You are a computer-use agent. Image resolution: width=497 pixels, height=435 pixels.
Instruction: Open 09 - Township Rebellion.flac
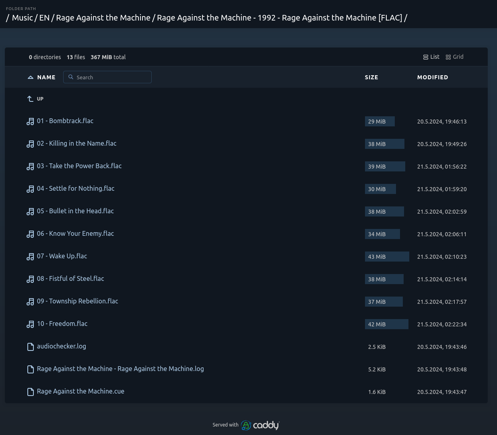point(78,301)
